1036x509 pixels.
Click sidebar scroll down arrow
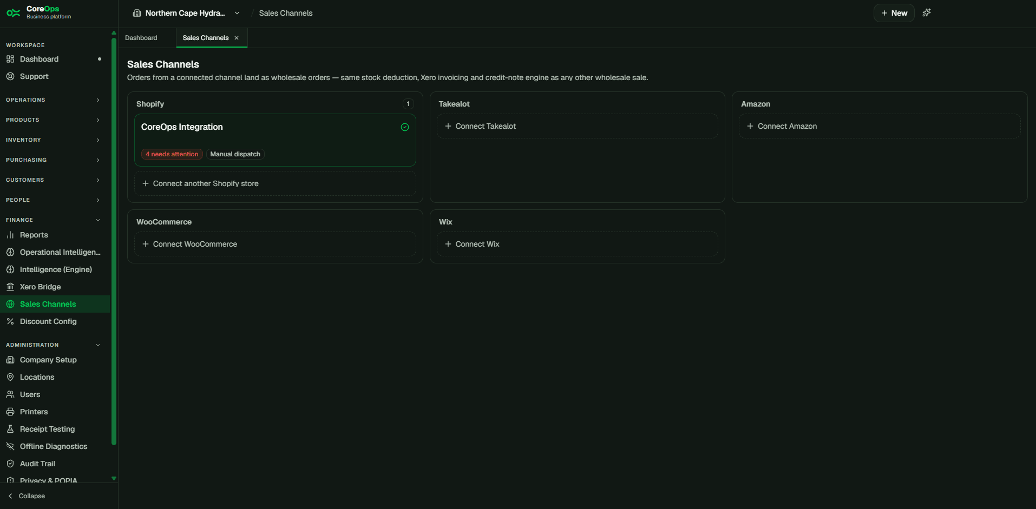click(x=114, y=478)
